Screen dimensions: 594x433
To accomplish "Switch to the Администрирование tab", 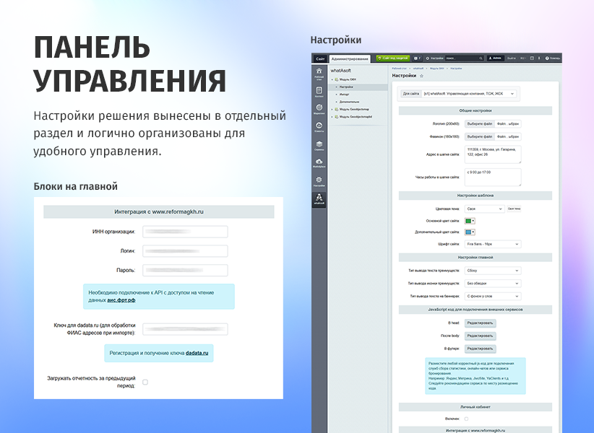I will (x=350, y=58).
